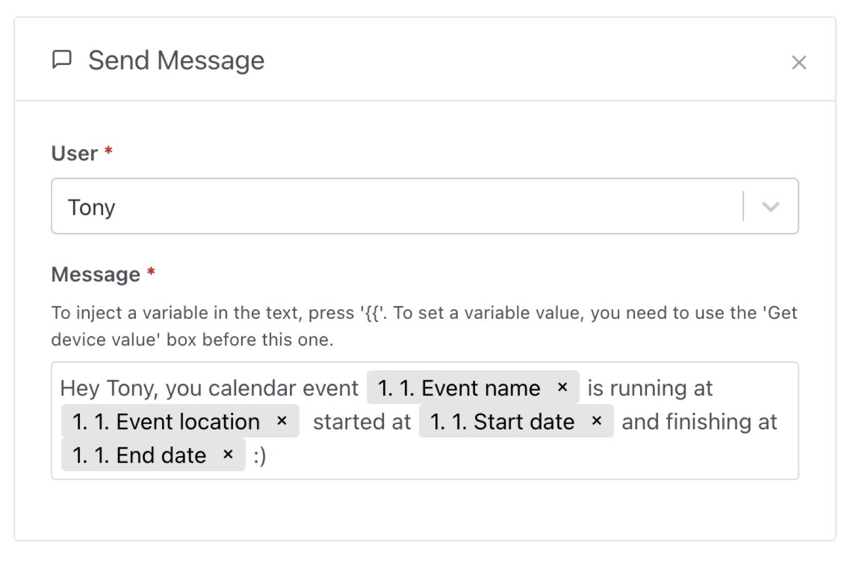Remove the Event name variable chip
The width and height of the screenshot is (859, 563).
563,387
